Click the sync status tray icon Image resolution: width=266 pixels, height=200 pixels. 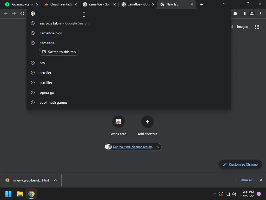[x=221, y=194]
